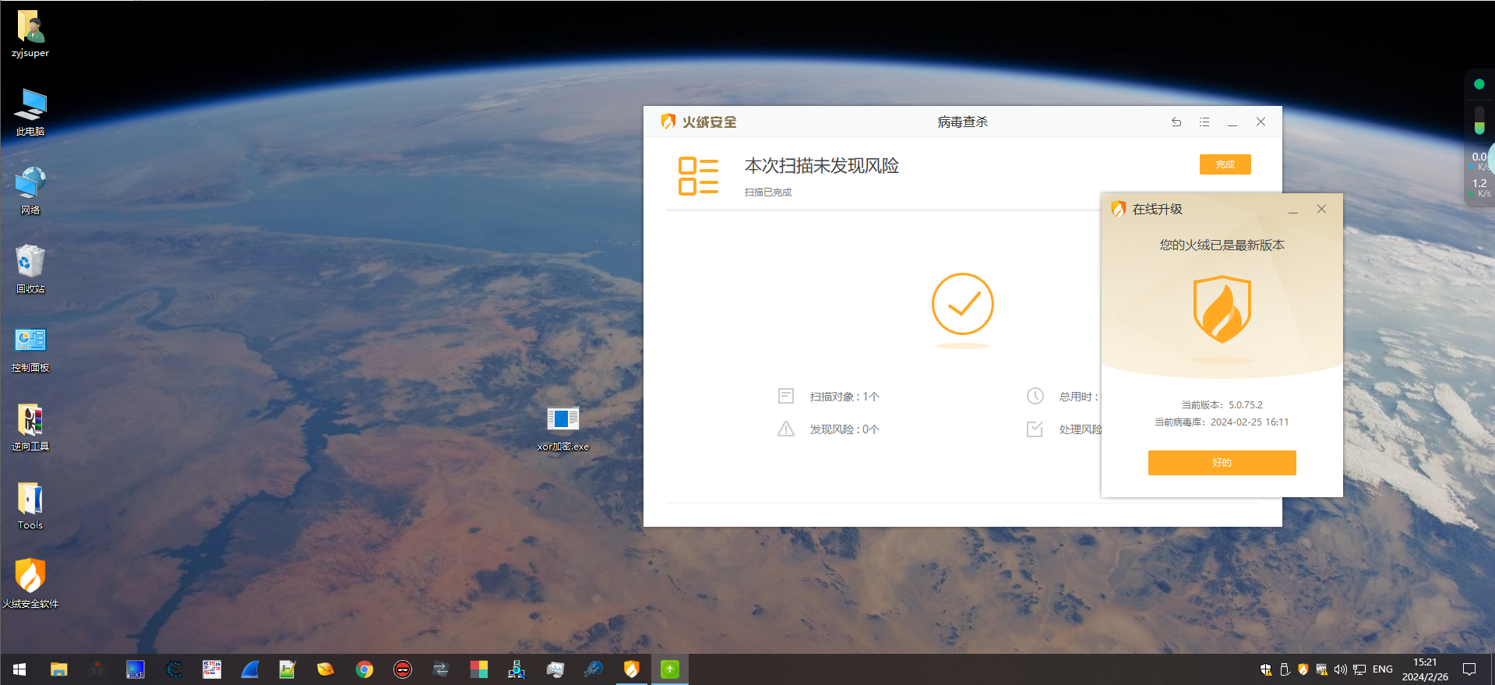Open File Explorer from taskbar
The image size is (1495, 685).
tap(59, 669)
